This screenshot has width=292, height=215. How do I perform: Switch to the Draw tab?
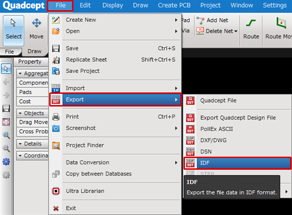coord(35,51)
